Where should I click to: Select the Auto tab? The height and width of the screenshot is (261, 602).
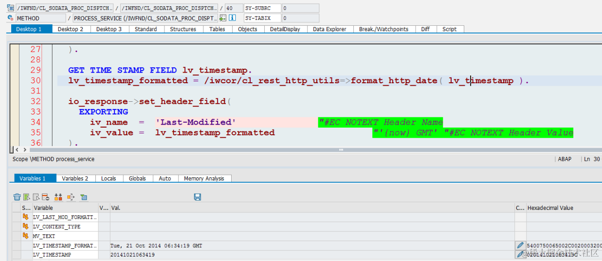click(165, 179)
